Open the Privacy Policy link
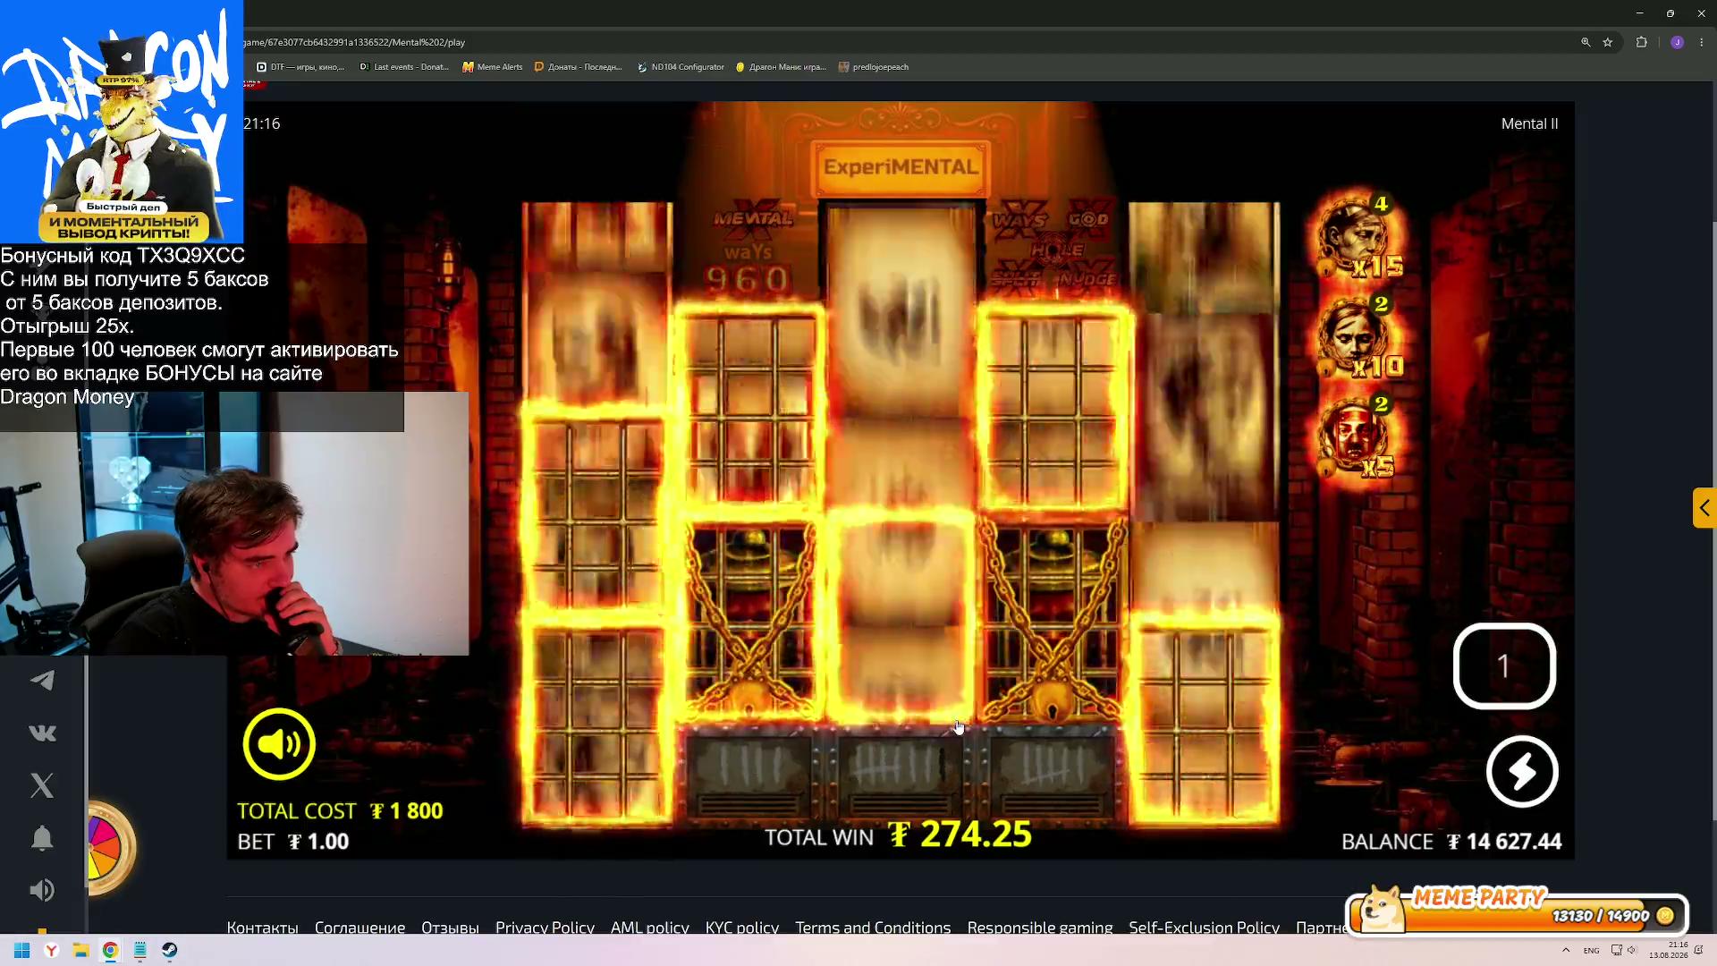 point(545,928)
